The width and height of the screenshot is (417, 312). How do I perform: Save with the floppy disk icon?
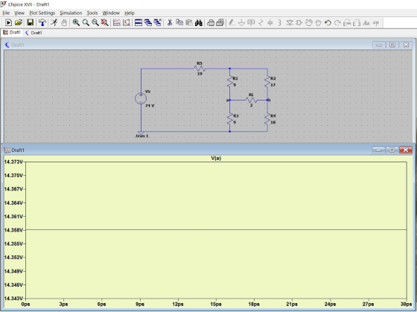tap(30, 23)
